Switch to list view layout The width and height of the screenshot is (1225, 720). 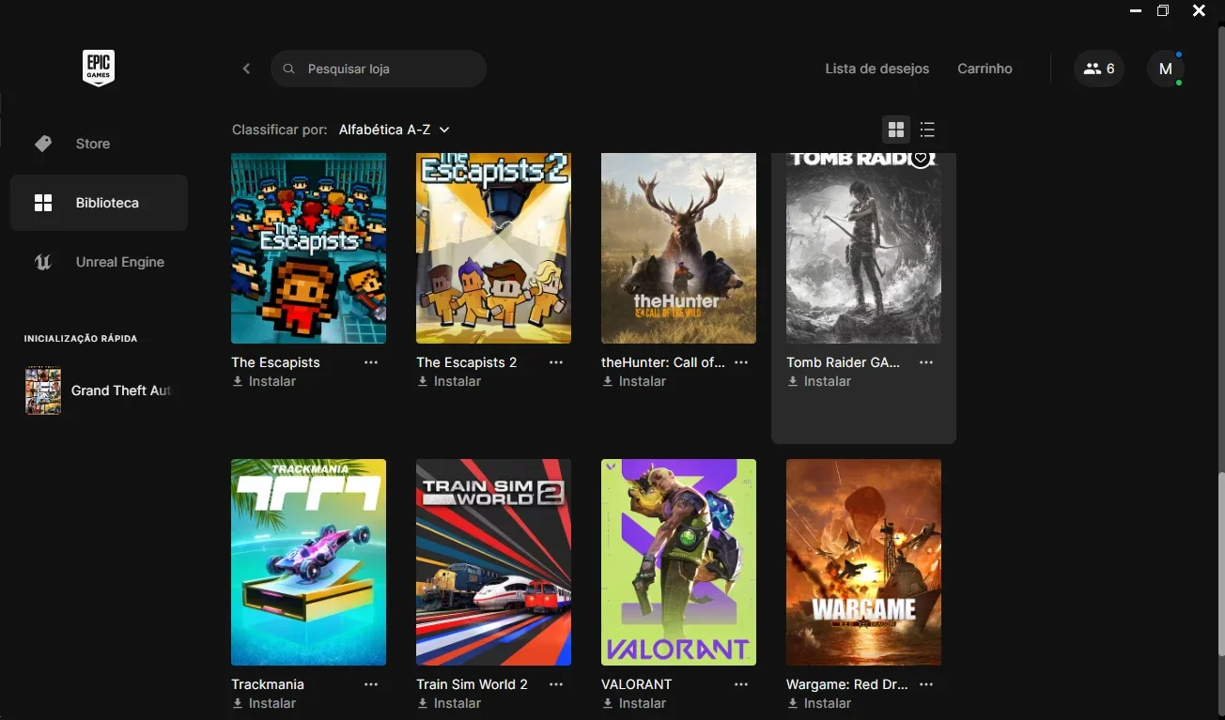tap(927, 130)
